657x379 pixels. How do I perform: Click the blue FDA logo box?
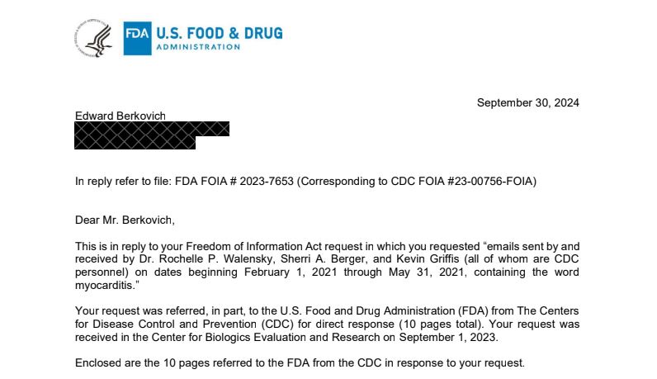tap(137, 38)
